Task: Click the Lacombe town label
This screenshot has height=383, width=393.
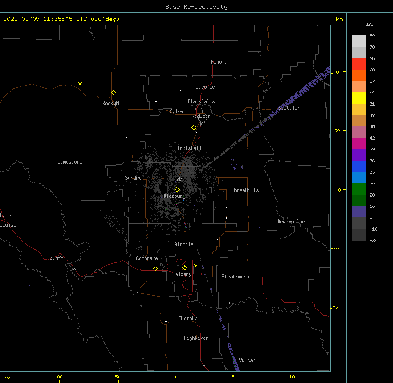Action: 205,87
